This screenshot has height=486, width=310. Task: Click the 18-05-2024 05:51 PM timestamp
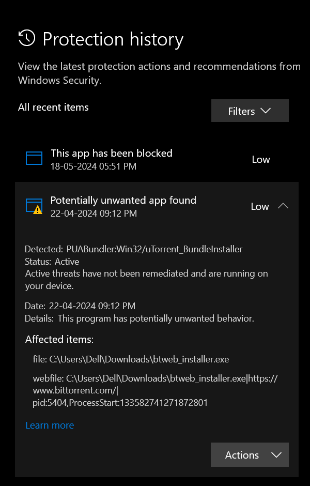pos(94,166)
